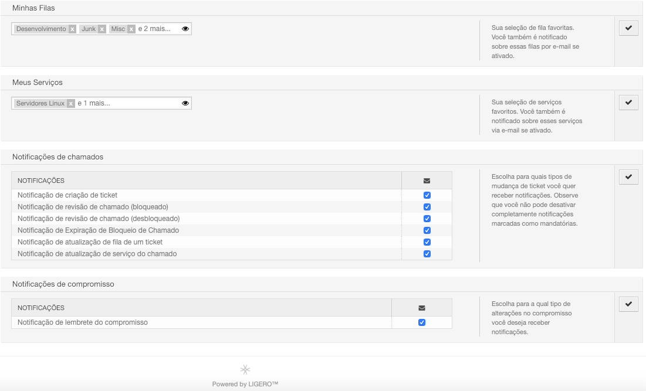
Task: Select 'Notificação de lembrete do compromisso' row text
Action: coord(82,322)
